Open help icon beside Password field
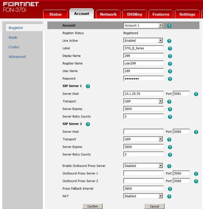 tap(170, 79)
